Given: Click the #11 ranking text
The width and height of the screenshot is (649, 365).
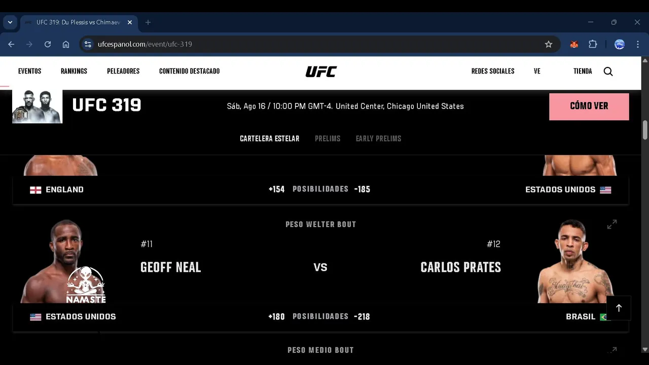Looking at the screenshot, I should click(147, 244).
